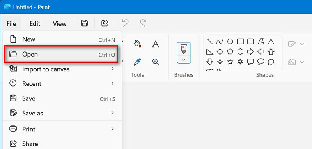Choose the Triangle shape

tap(271, 41)
